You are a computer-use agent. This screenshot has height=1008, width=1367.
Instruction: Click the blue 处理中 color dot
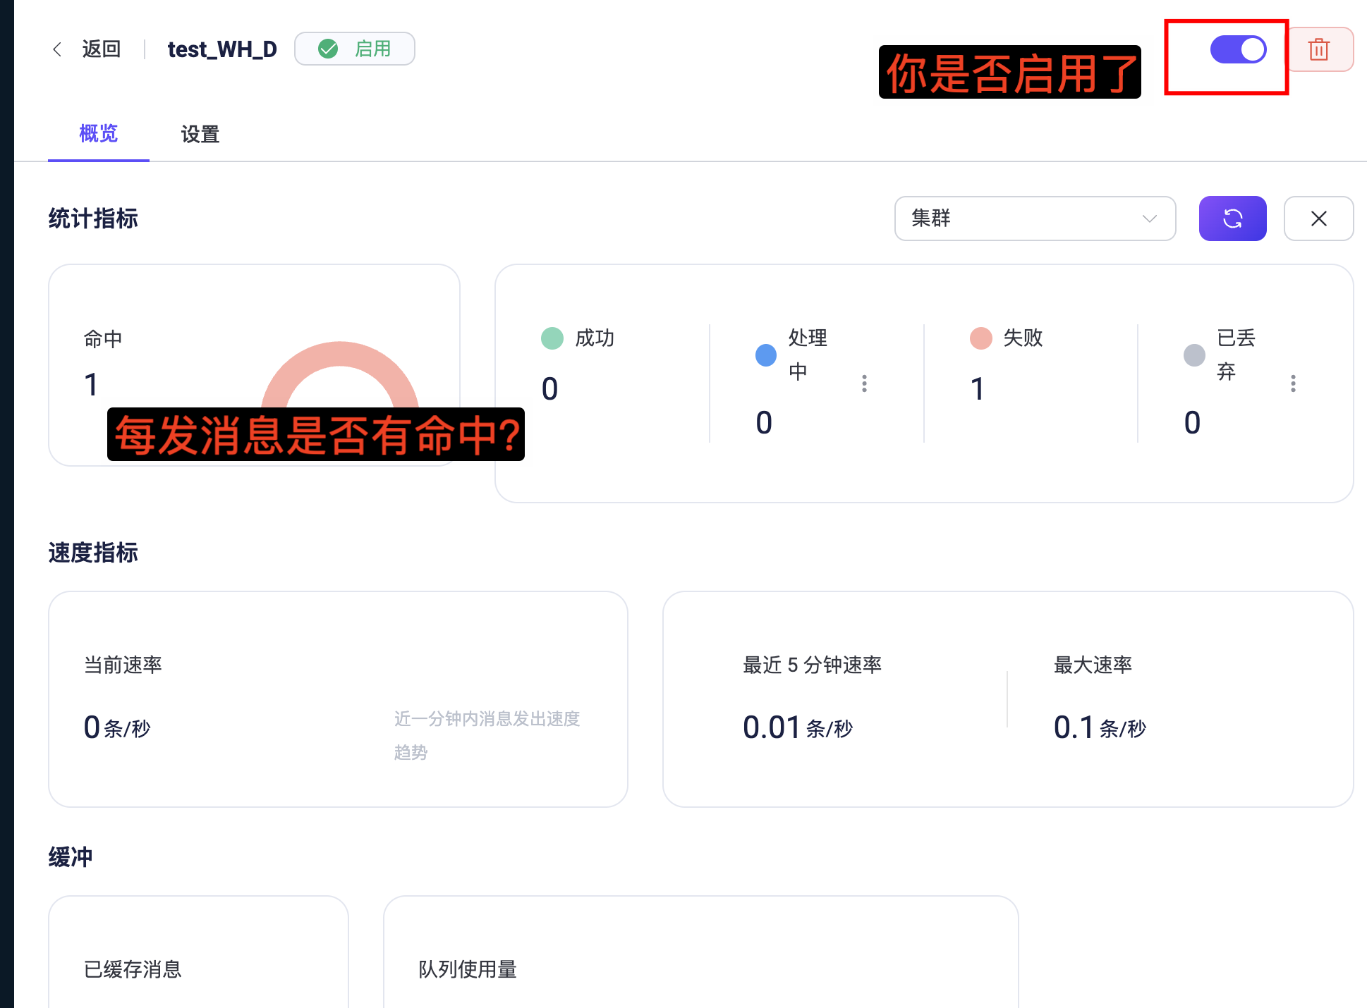(766, 355)
